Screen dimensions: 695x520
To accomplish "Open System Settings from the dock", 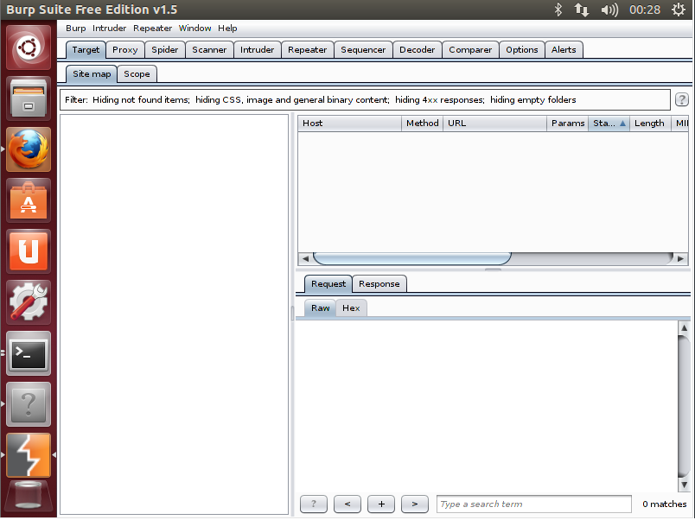I will (29, 302).
